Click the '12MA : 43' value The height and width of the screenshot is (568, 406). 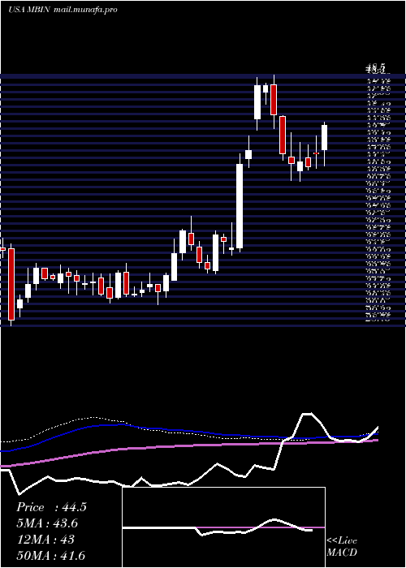pos(45,540)
